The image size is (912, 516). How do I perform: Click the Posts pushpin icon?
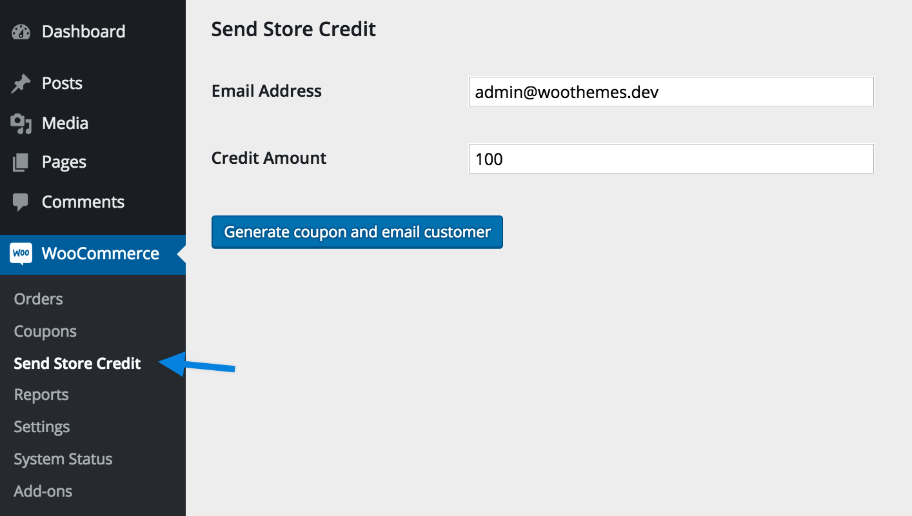[21, 84]
